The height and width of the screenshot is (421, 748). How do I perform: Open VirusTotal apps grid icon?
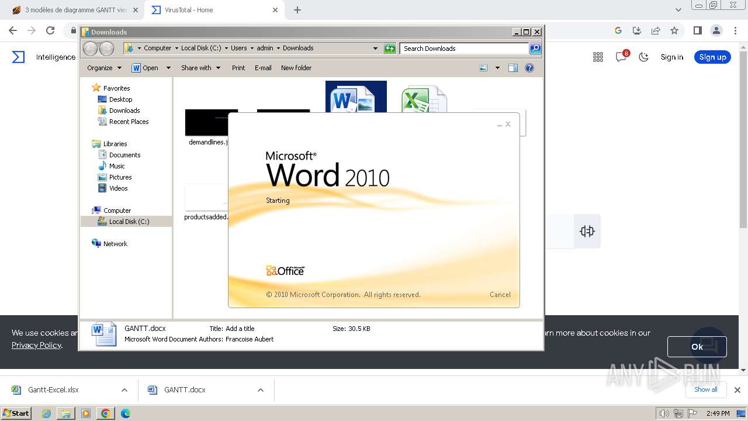pyautogui.click(x=598, y=57)
